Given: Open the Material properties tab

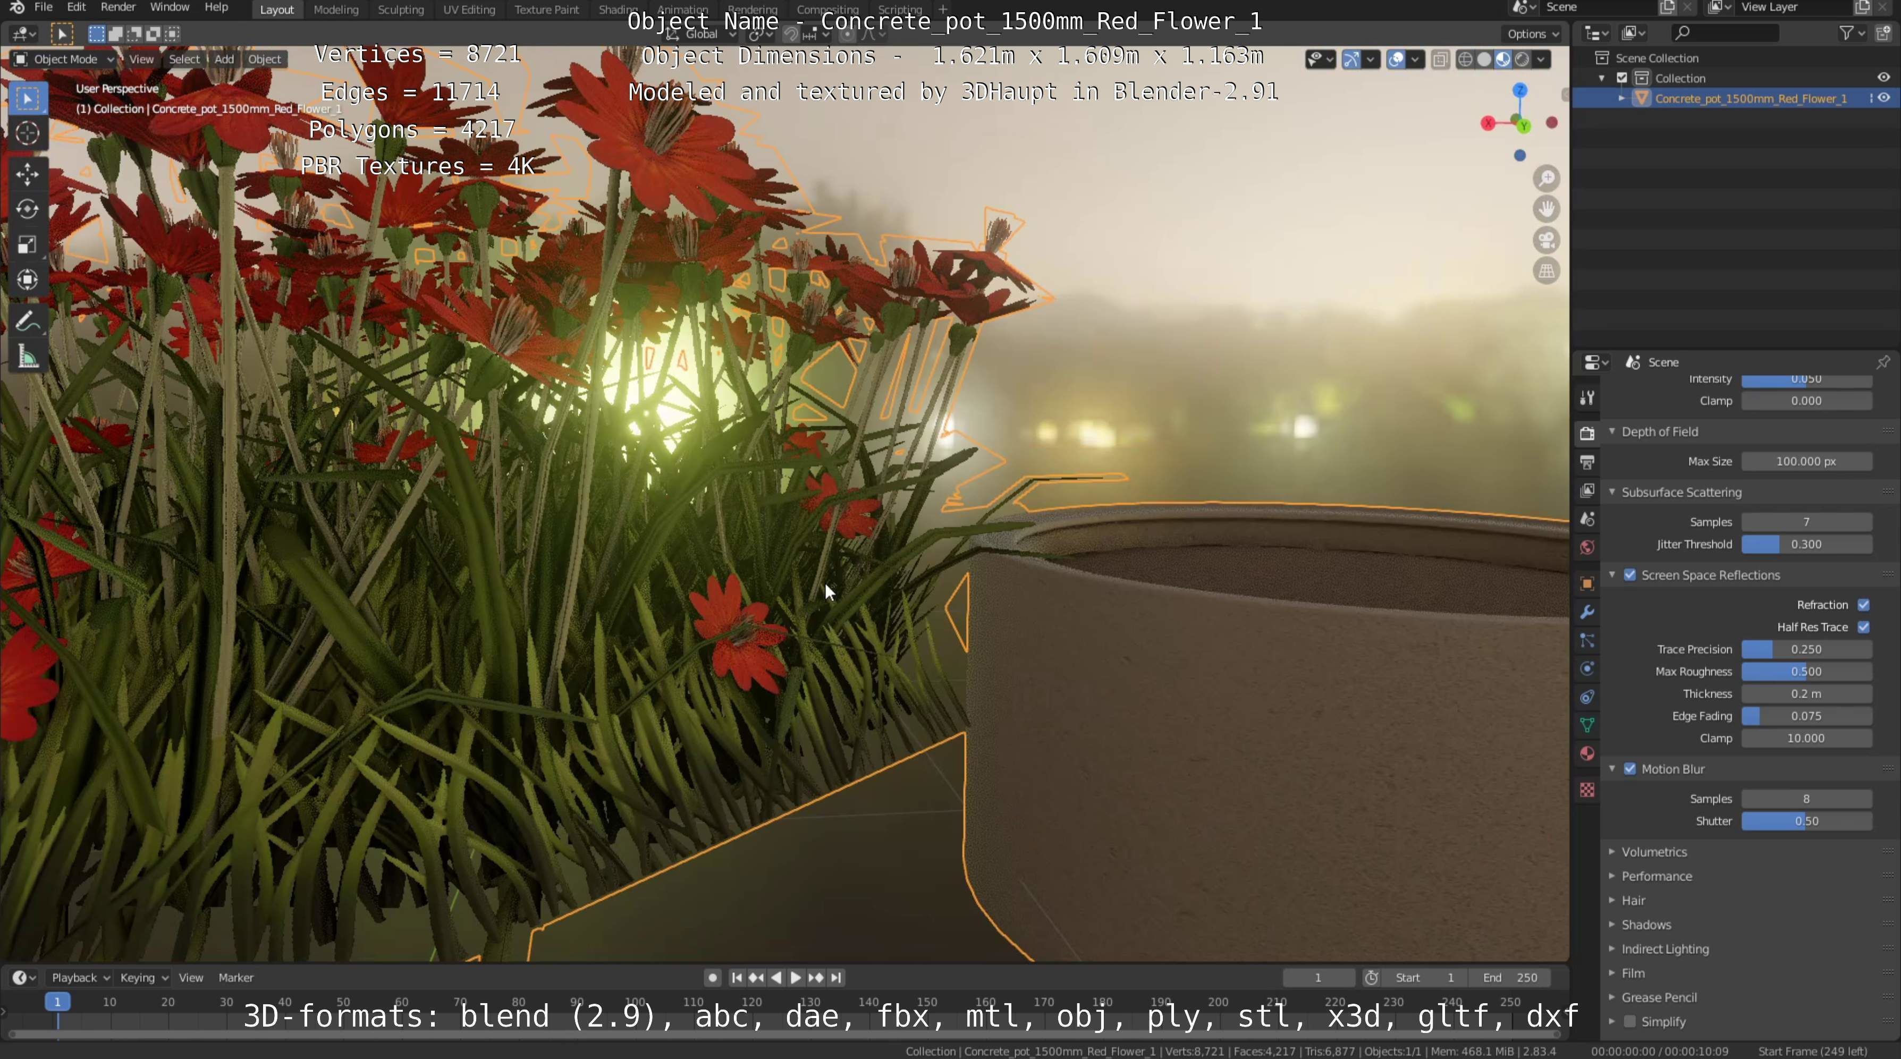Looking at the screenshot, I should [1587, 753].
